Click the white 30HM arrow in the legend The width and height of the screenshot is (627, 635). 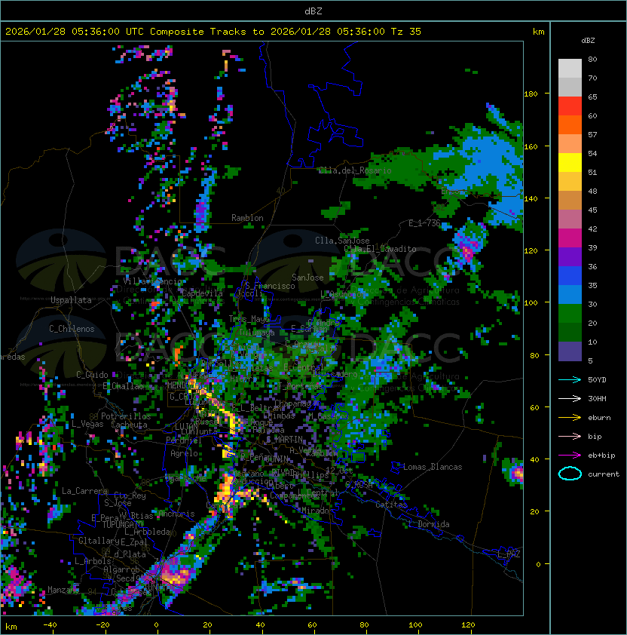(x=570, y=398)
